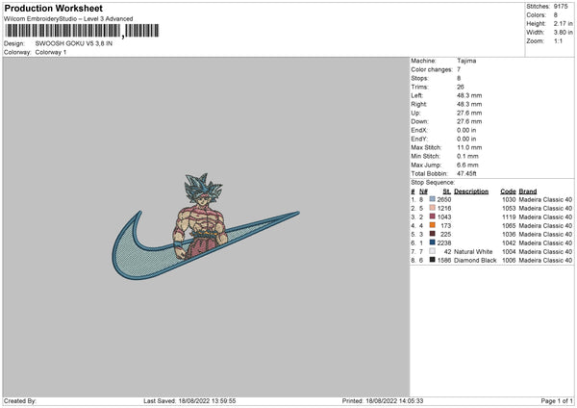Click the Goku swoosh embroidery design preview
Screen dimensions: 577x408
pyautogui.click(x=206, y=226)
